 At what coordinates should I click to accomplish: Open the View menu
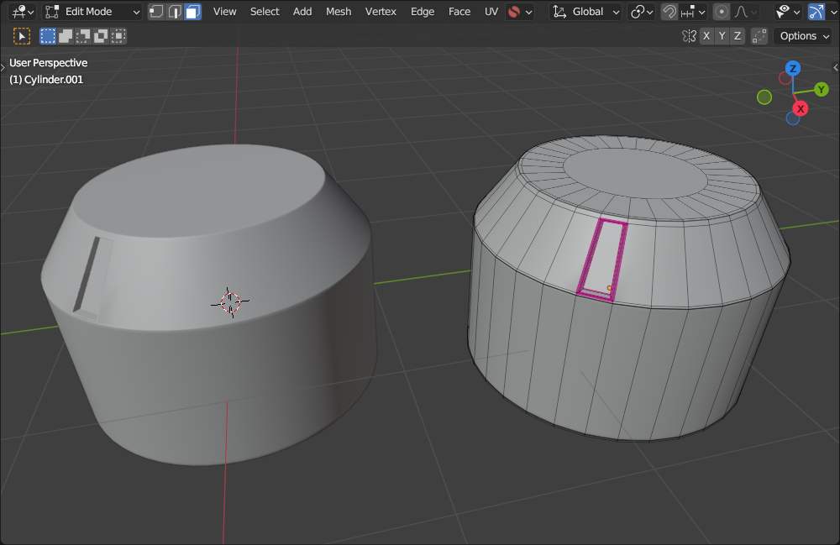tap(224, 11)
